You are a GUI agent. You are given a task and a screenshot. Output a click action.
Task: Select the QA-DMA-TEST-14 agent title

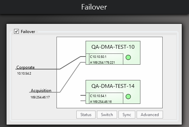pyautogui.click(x=113, y=86)
